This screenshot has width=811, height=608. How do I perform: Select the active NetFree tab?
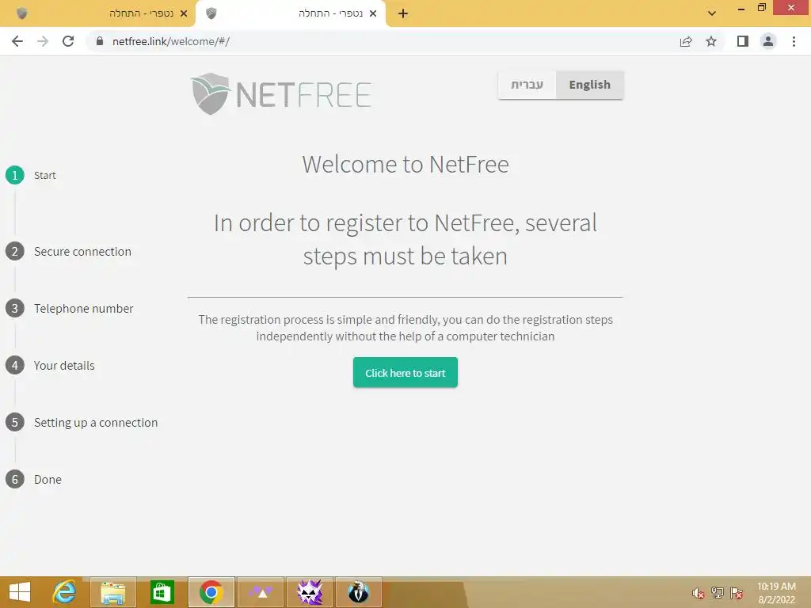pyautogui.click(x=291, y=13)
